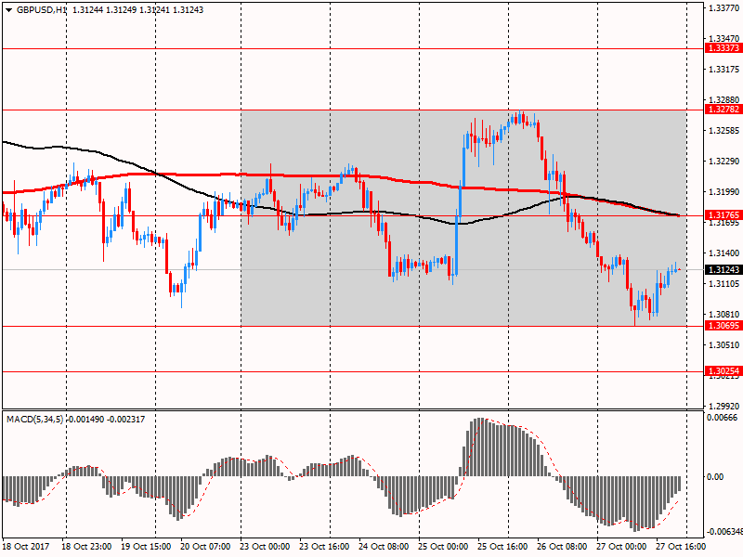Select the 1.32782 red price level label
Image resolution: width=743 pixels, height=557 pixels.
[723, 110]
